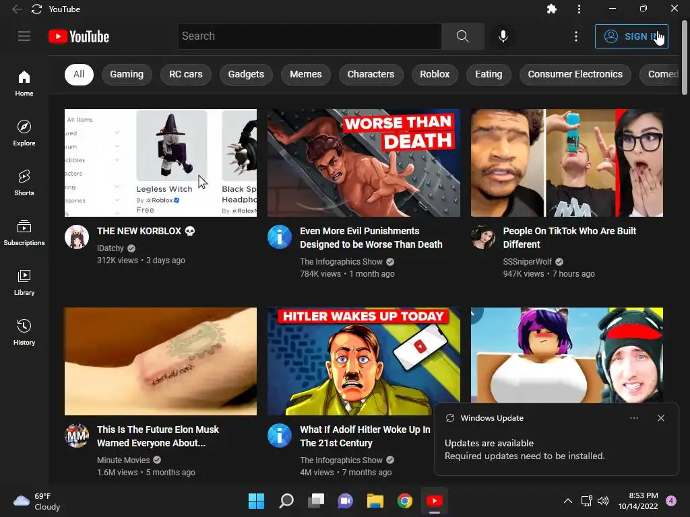Select the Gaming filter chip
The width and height of the screenshot is (690, 517).
click(127, 74)
